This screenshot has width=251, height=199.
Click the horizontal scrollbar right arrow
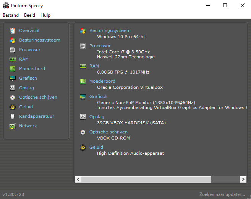pyautogui.click(x=243, y=179)
